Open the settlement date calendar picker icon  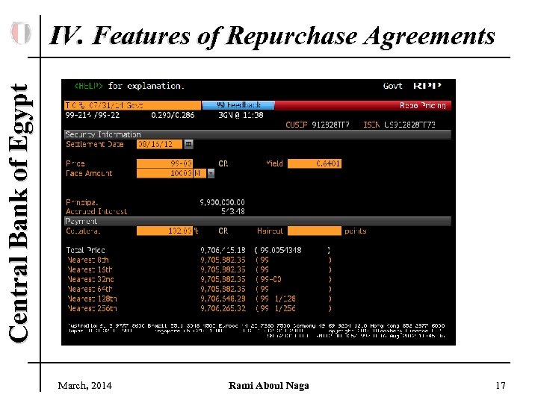tap(188, 144)
